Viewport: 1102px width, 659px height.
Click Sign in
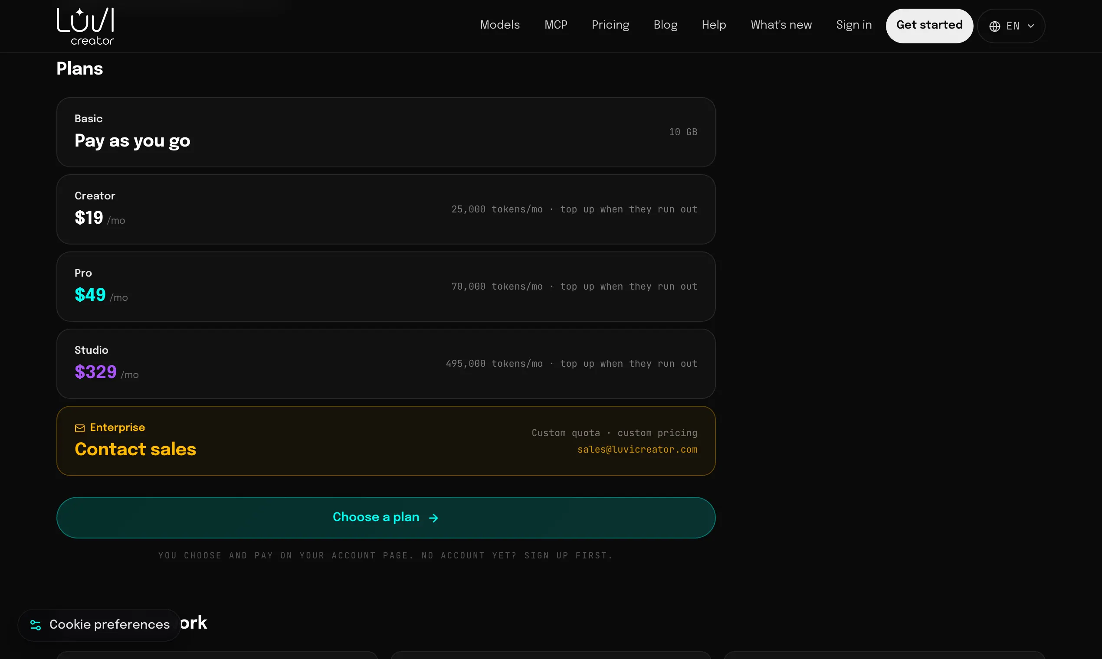(853, 25)
